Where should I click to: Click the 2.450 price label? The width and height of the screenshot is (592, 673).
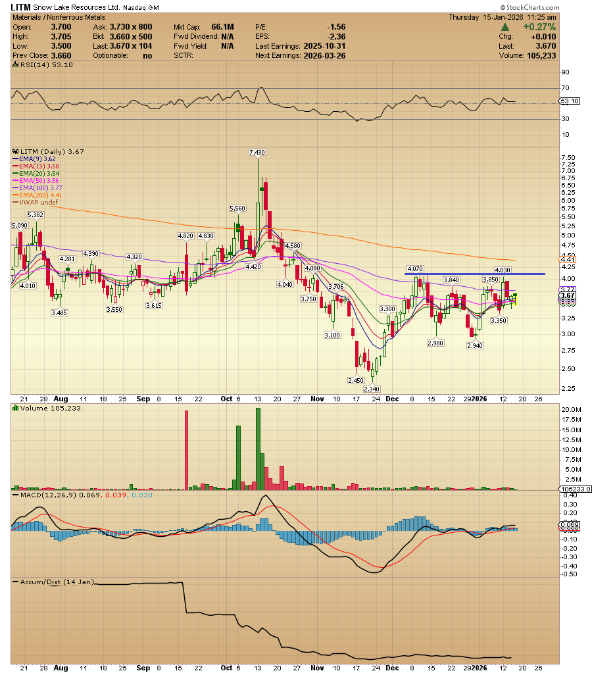click(x=356, y=381)
